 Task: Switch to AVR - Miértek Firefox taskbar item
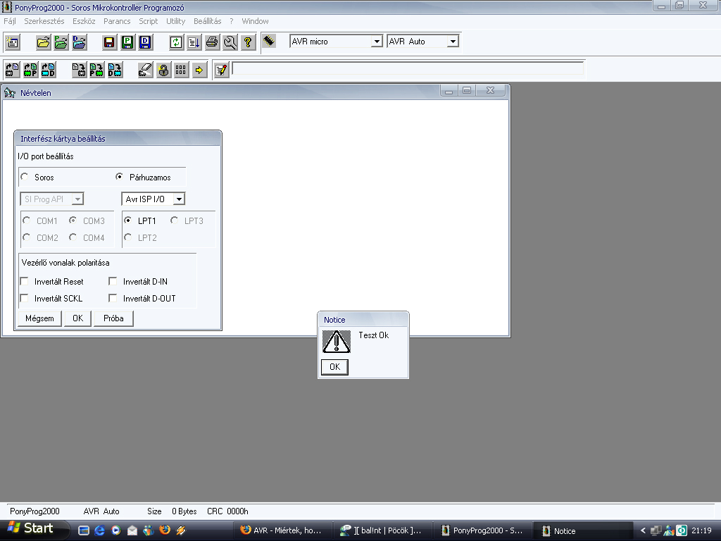[x=282, y=530]
